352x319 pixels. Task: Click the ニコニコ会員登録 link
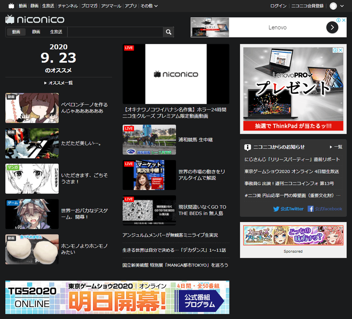[x=307, y=6]
